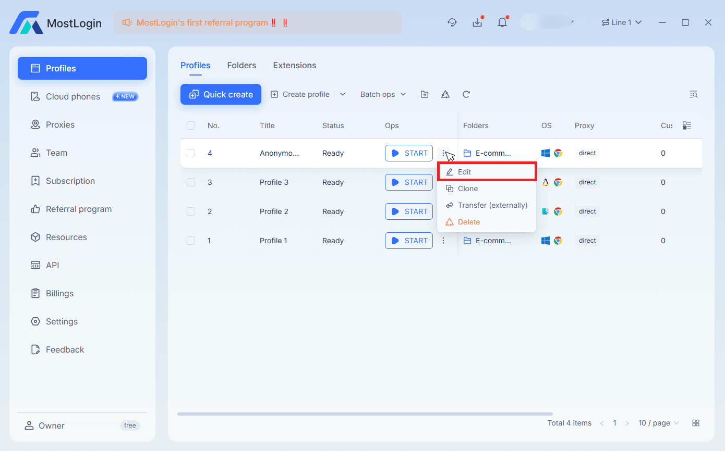Select Clone from the context menu

(467, 189)
